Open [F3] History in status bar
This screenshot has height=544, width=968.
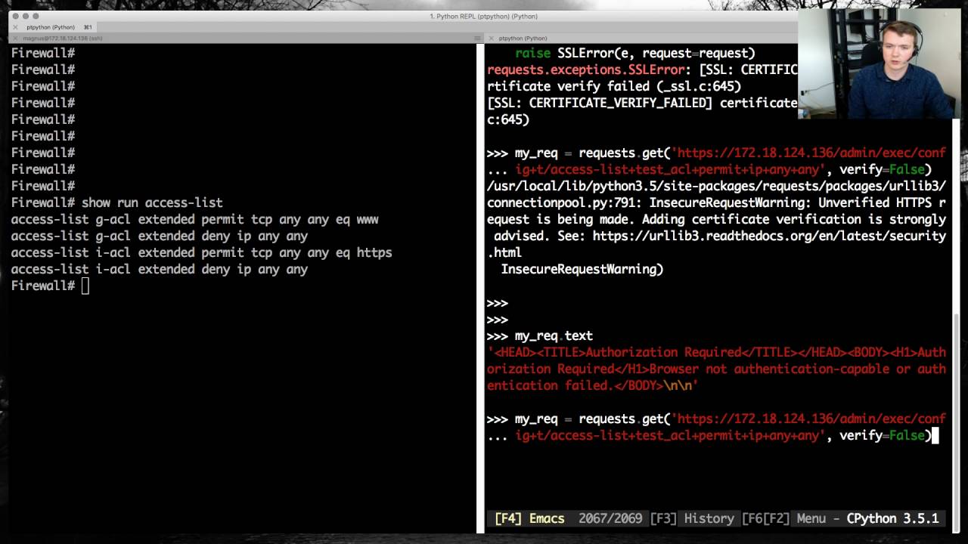tap(692, 518)
